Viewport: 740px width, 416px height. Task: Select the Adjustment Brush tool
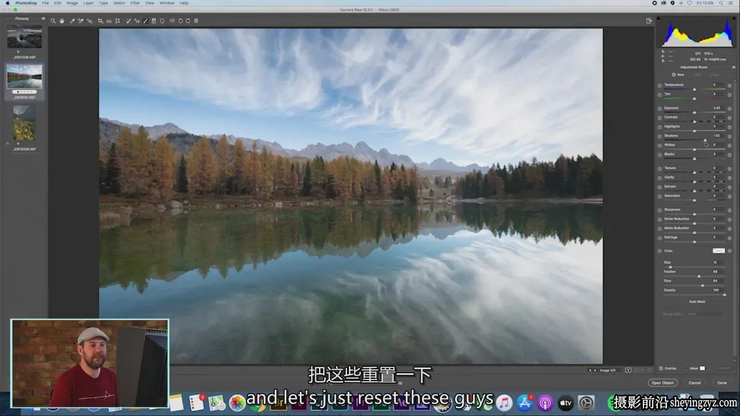(x=145, y=21)
